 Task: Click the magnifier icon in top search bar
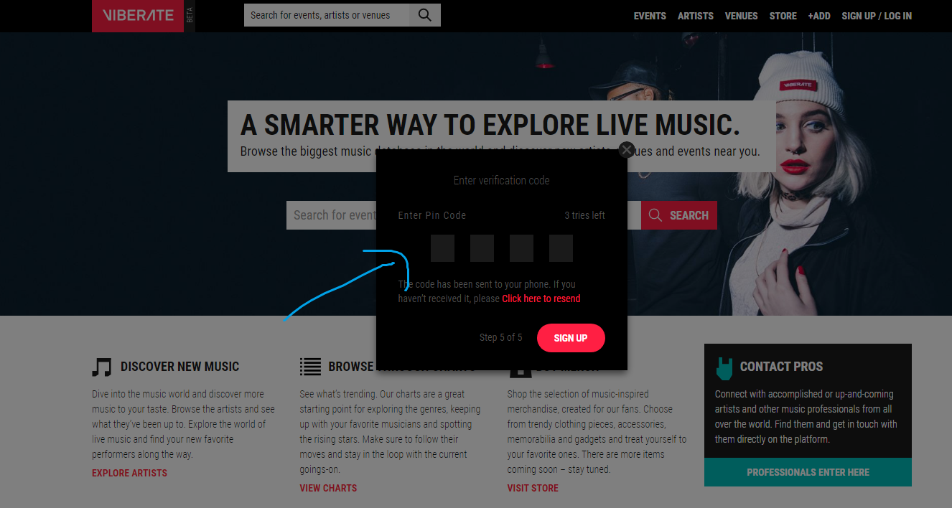[x=425, y=15]
